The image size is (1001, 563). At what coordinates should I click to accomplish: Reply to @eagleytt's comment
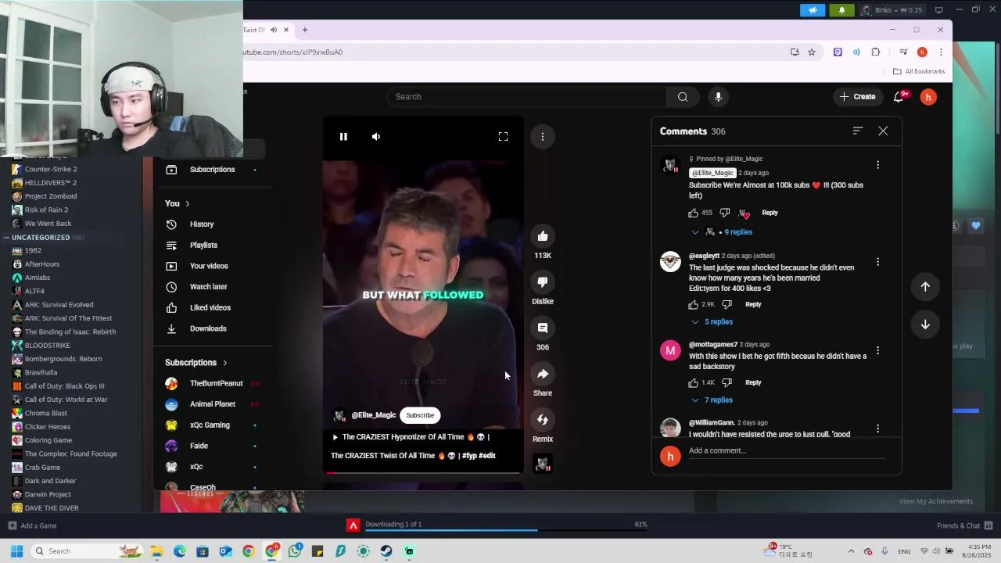(753, 304)
